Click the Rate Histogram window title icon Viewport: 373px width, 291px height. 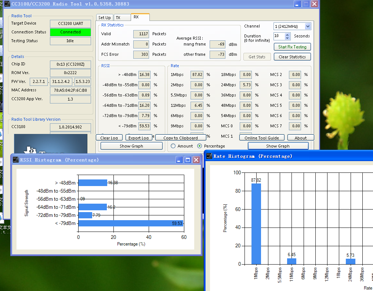pyautogui.click(x=209, y=156)
